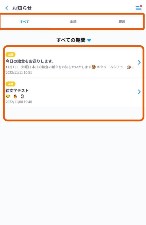The height and width of the screenshot is (225, 146).
Task: Open the hamburger menu with red dot
Action: 139,8
